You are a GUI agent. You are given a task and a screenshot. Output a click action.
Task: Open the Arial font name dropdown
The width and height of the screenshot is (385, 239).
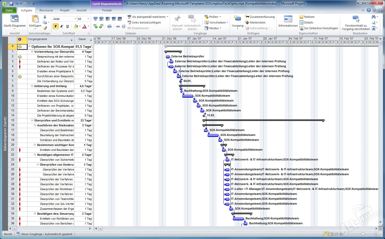click(75, 19)
